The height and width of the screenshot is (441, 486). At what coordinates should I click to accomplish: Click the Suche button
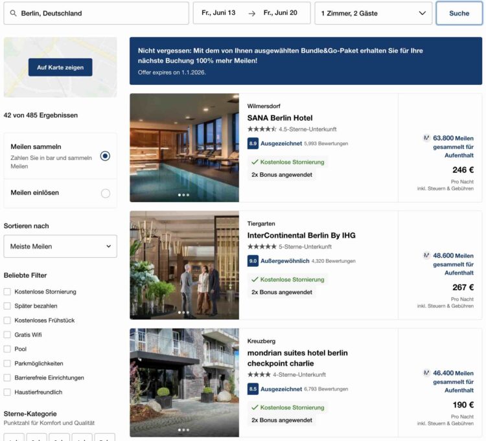point(459,14)
